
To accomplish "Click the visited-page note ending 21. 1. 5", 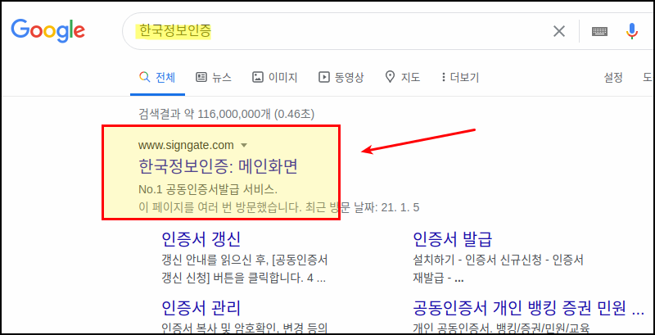I will [278, 207].
